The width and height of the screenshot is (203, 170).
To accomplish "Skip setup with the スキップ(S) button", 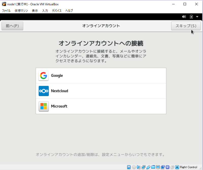I will [x=186, y=26].
